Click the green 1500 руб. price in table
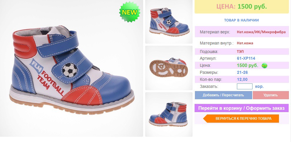The width and height of the screenshot is (291, 142). [x=247, y=66]
